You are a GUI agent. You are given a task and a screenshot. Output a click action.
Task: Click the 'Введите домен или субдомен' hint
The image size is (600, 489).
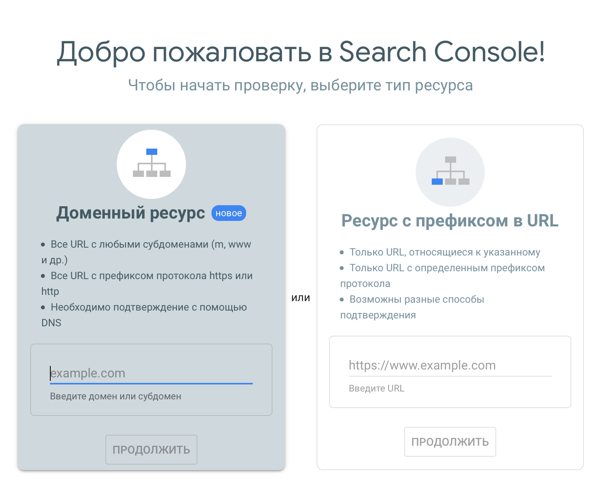[x=116, y=396]
